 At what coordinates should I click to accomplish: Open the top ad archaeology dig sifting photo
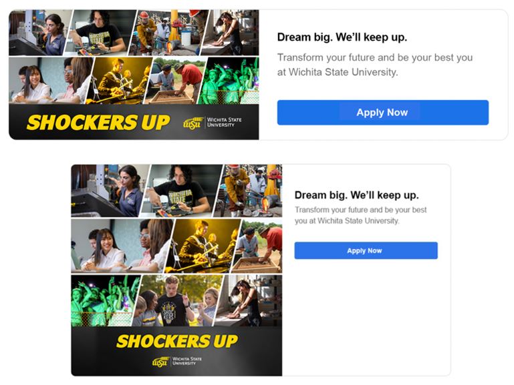pos(175,81)
